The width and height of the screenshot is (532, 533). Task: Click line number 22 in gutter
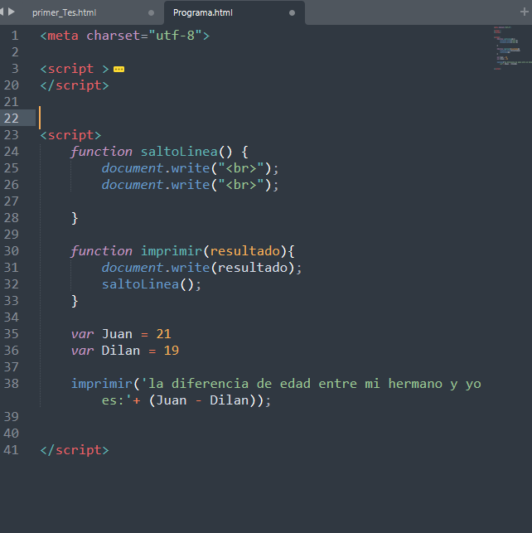[12, 119]
